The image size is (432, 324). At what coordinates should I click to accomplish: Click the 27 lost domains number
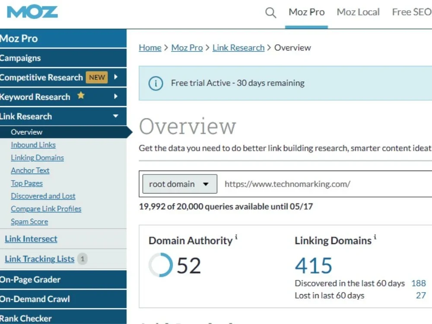pos(421,295)
